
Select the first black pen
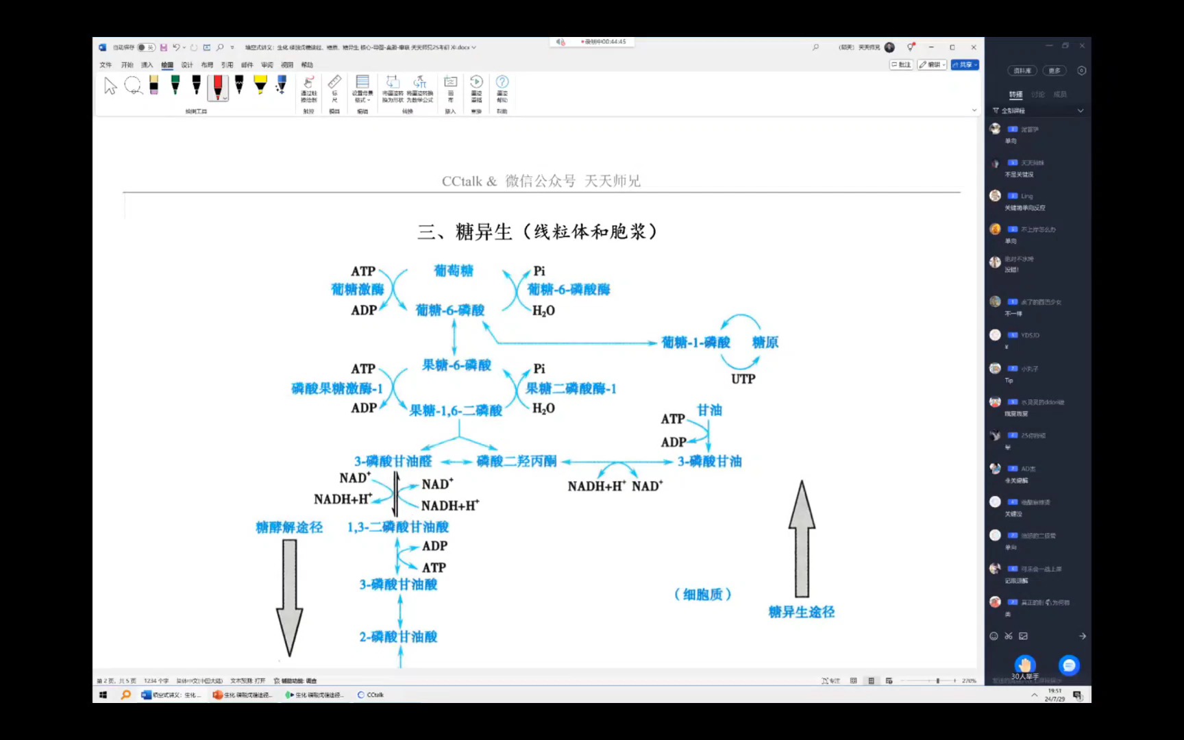197,86
